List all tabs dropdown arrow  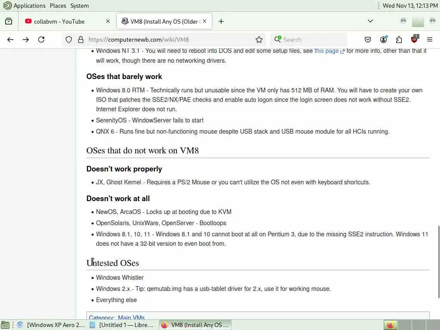click(x=370, y=21)
